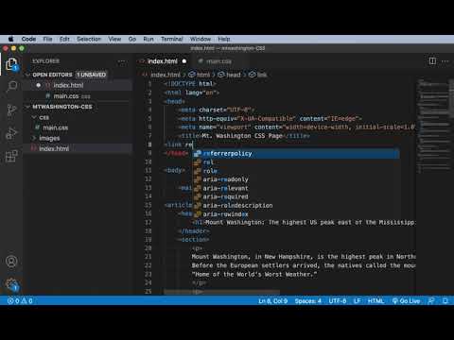The height and width of the screenshot is (340, 454).
Task: Open Explorer panel ellipsis menu
Action: [122, 61]
